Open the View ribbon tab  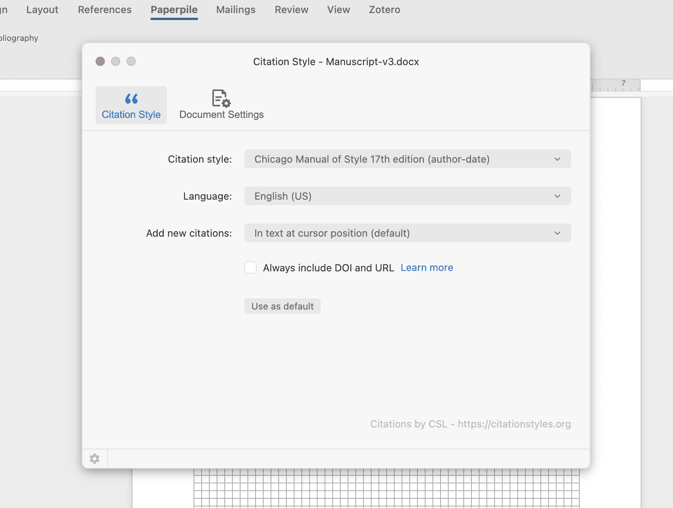point(338,10)
